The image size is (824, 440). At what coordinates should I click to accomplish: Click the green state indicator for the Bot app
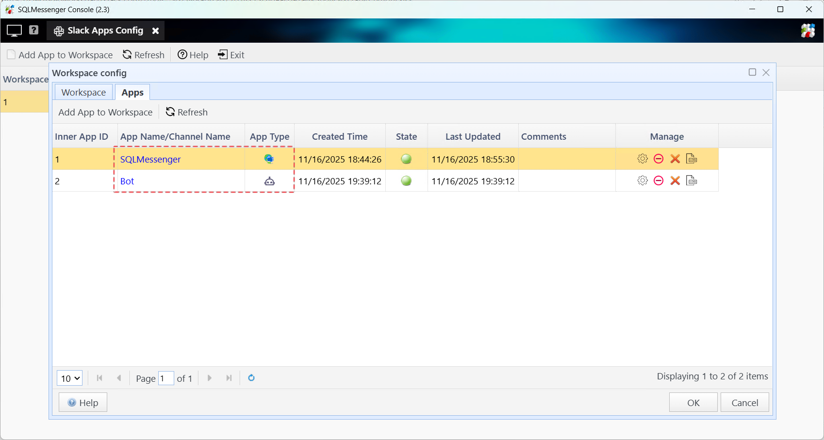(x=406, y=181)
